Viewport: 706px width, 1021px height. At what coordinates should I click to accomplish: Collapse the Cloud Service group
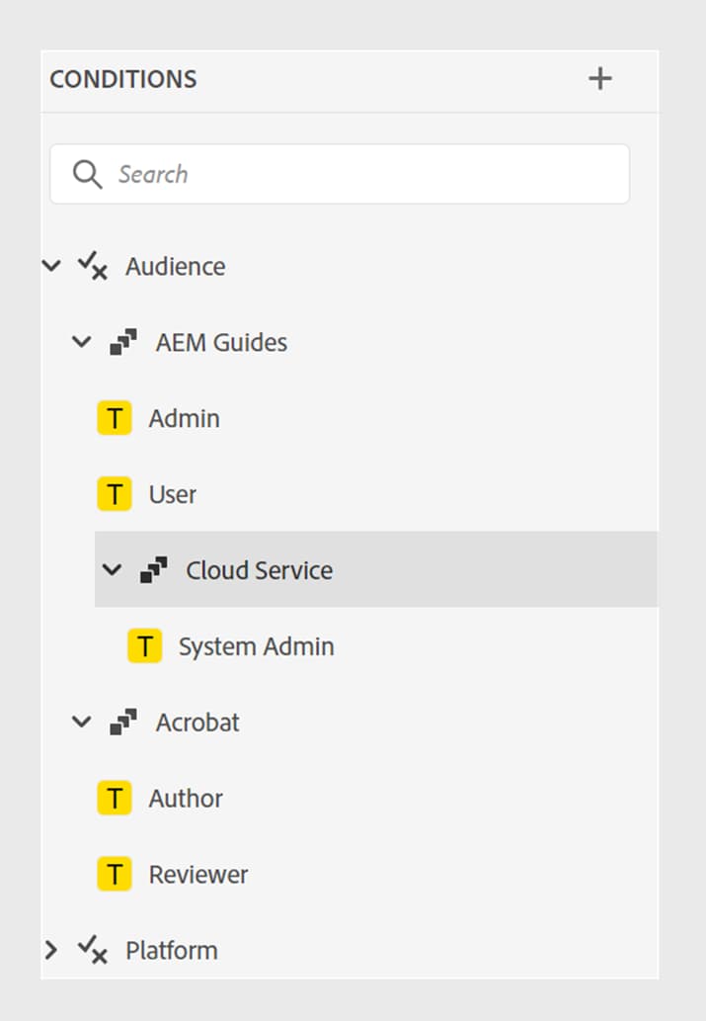113,570
